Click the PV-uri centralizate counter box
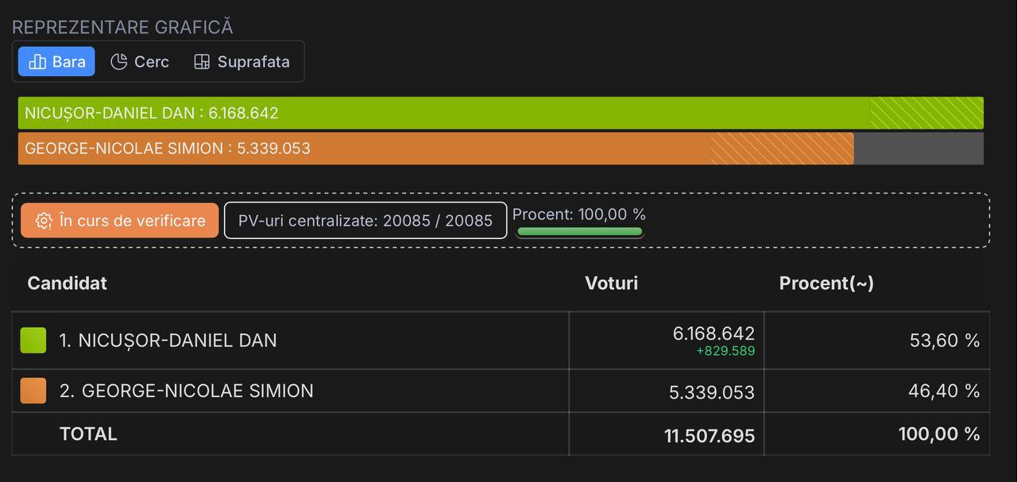Screen dimensions: 1017x482 point(365,221)
